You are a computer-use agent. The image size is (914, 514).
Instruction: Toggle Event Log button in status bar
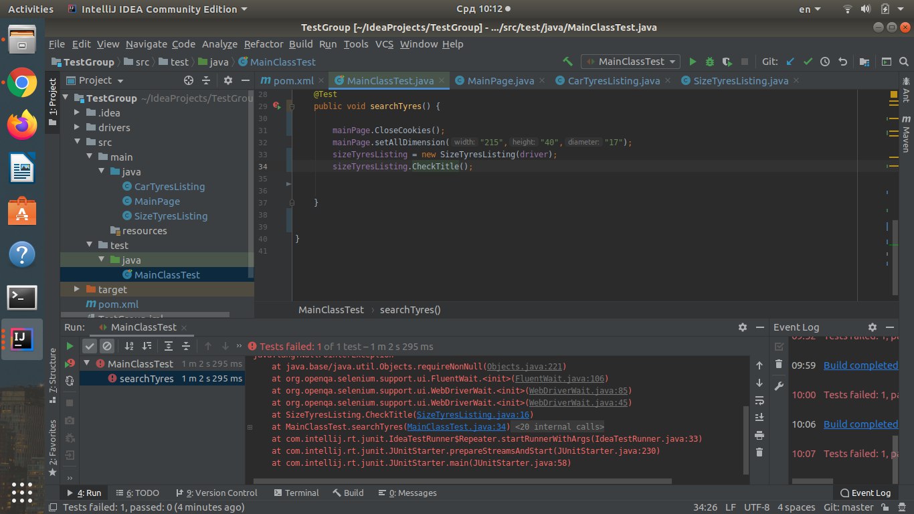[865, 493]
